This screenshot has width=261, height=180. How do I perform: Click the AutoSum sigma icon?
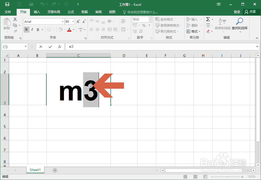(x=208, y=19)
